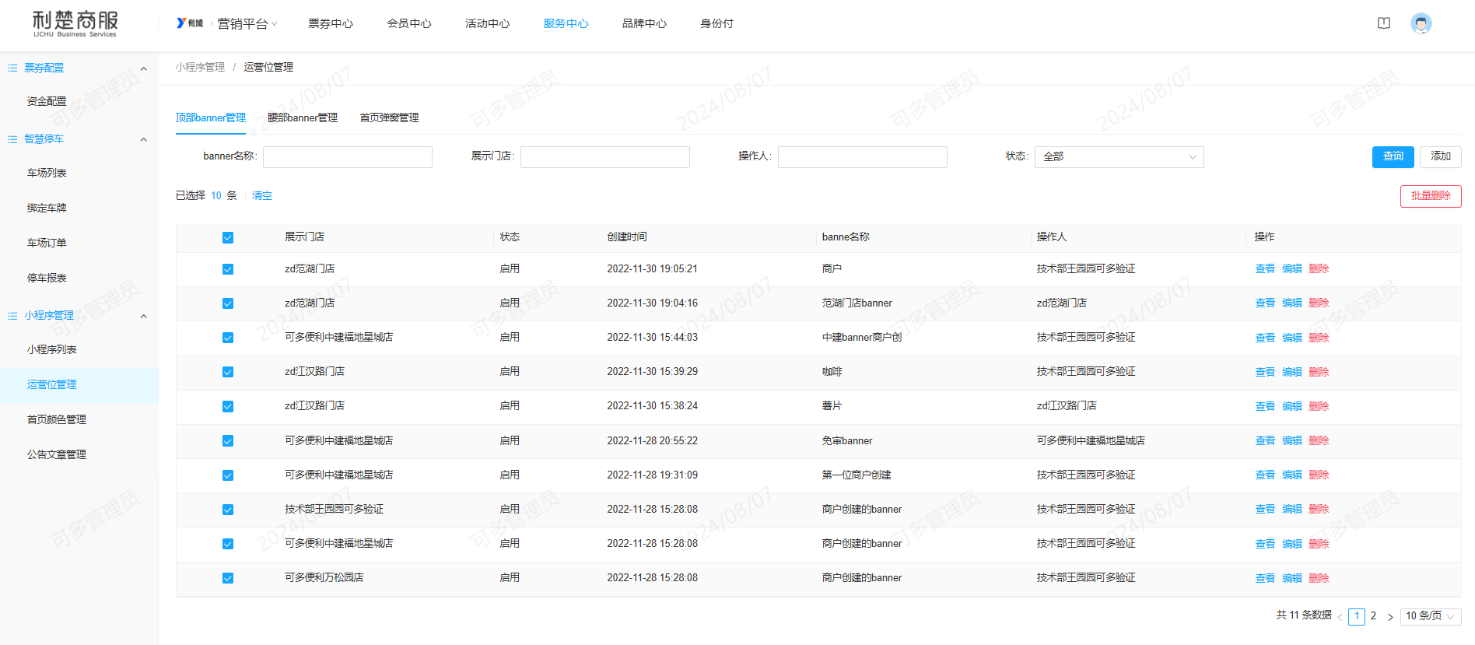This screenshot has height=645, width=1475.
Task: Go to previous page arrow
Action: coord(1340,616)
